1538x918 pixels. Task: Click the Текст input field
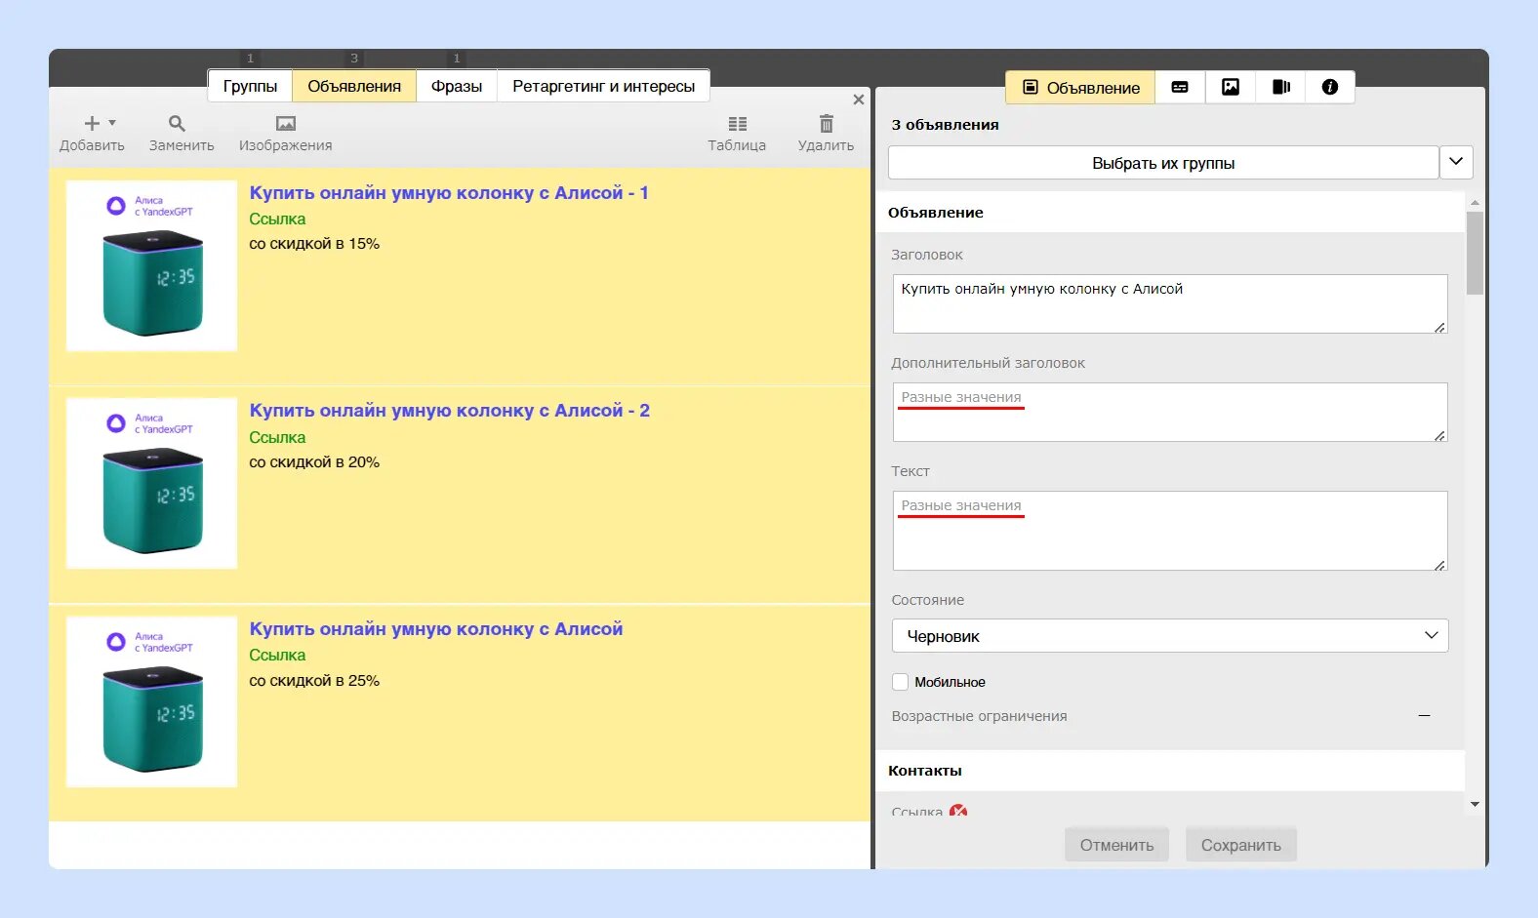click(1170, 531)
